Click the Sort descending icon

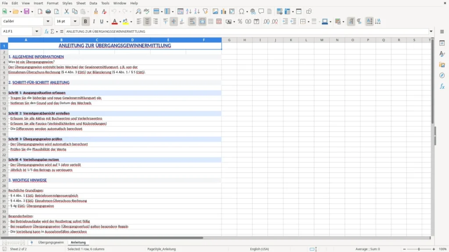(197, 11)
